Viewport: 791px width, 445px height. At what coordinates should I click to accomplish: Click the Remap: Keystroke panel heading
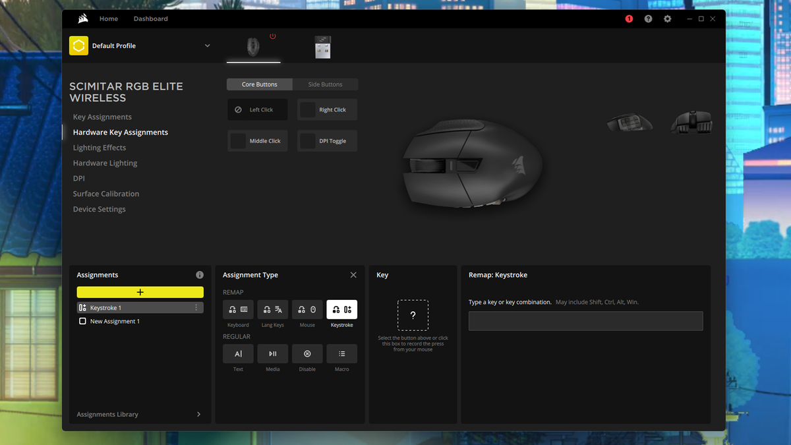click(x=498, y=275)
